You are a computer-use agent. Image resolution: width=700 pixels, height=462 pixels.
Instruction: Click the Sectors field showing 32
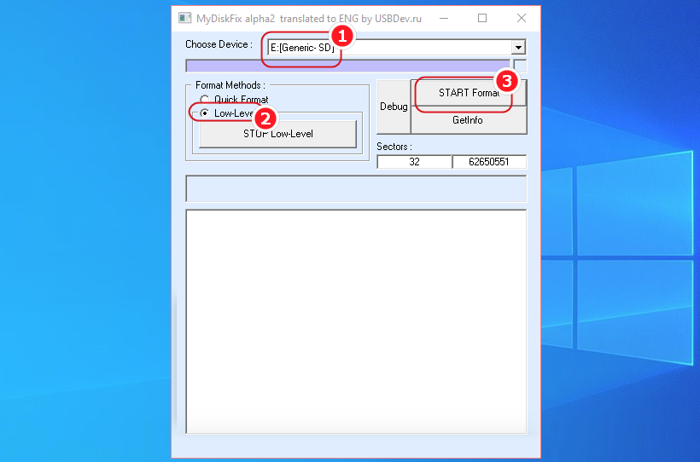414,162
